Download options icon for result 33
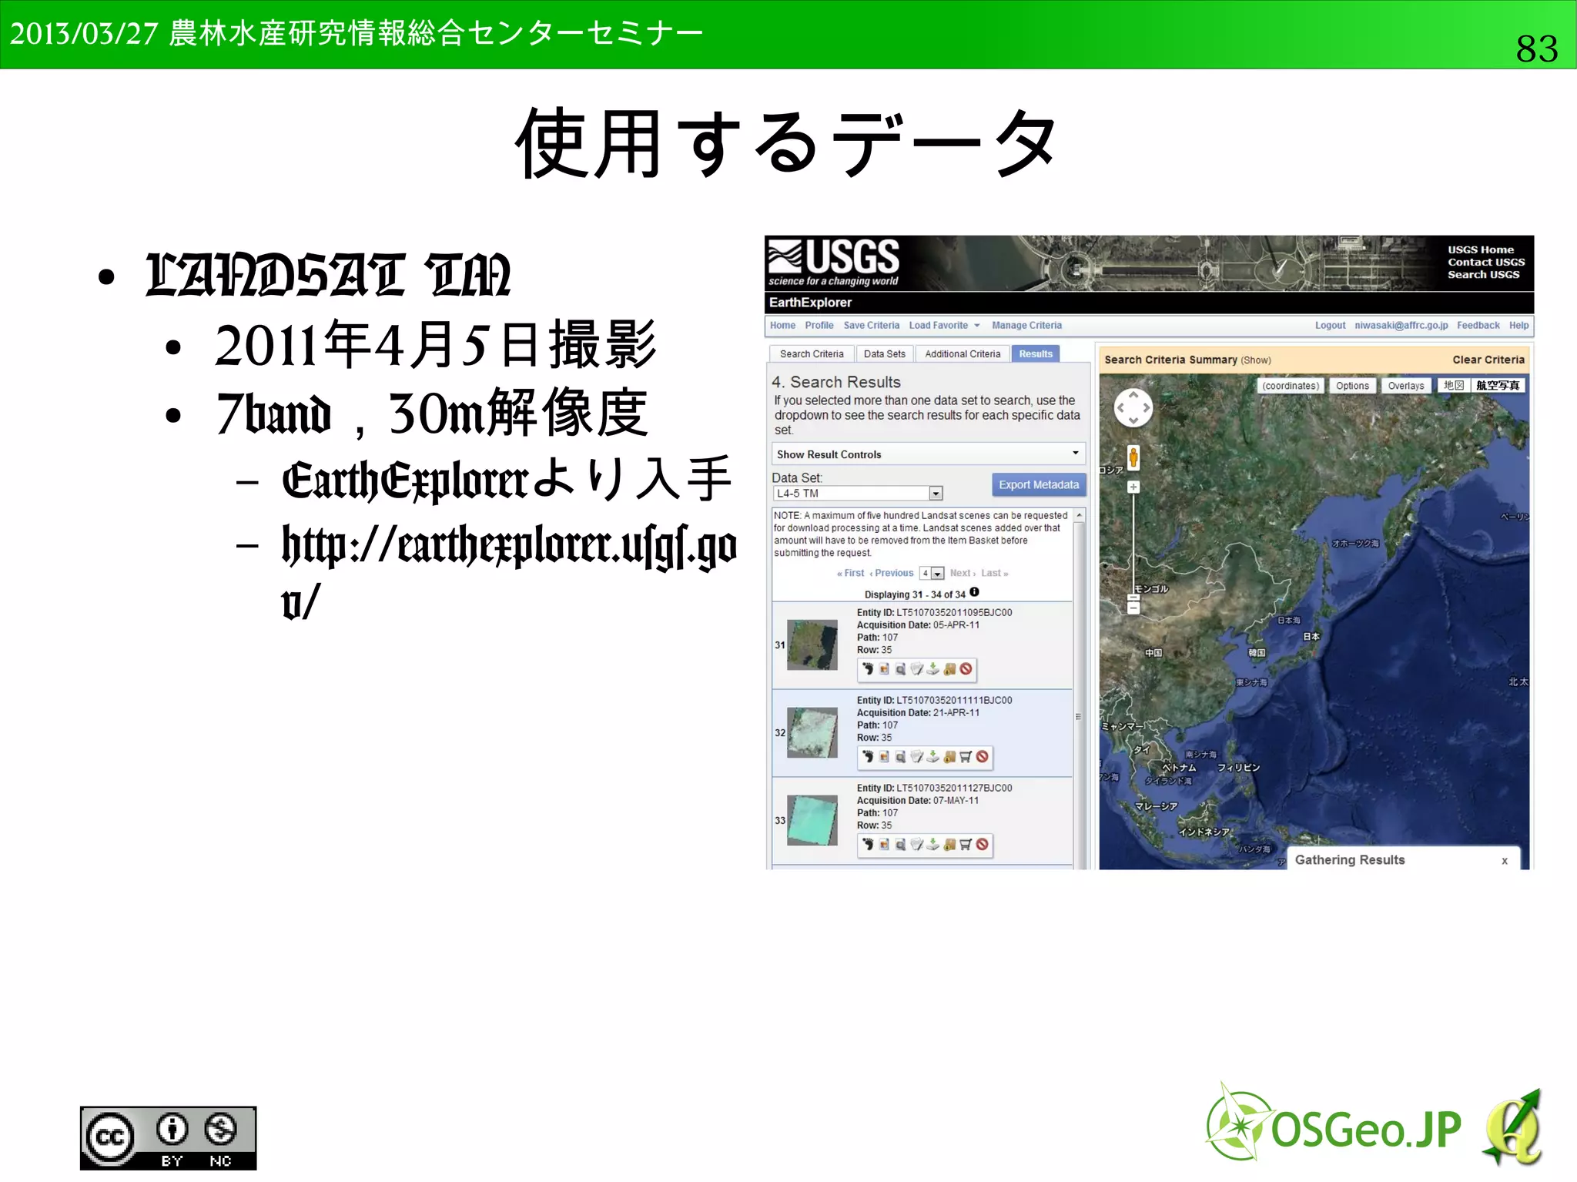 point(933,845)
